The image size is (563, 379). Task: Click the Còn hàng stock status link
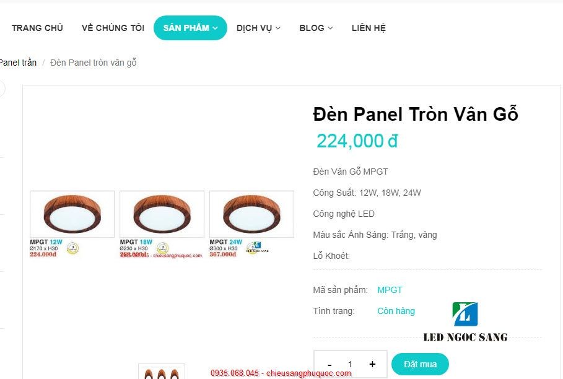click(396, 311)
